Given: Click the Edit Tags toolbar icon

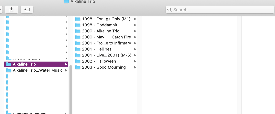Looking at the screenshot, I should 27,10.
